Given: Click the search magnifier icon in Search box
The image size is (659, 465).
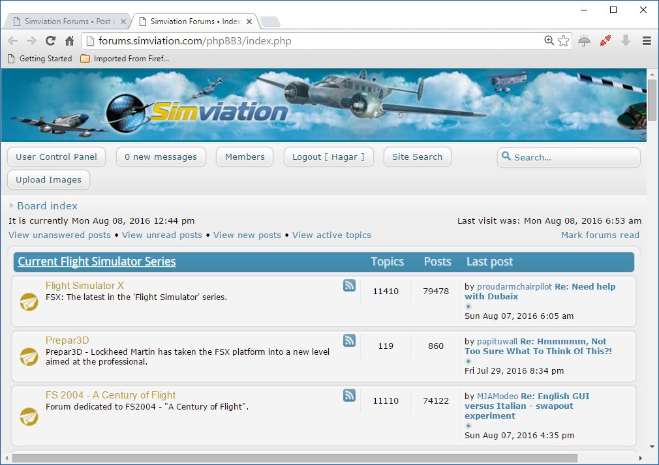Looking at the screenshot, I should 506,157.
